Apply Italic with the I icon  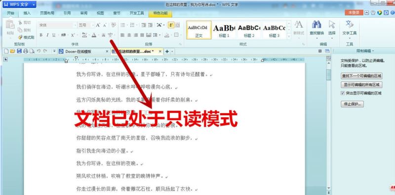pyautogui.click(x=47, y=35)
